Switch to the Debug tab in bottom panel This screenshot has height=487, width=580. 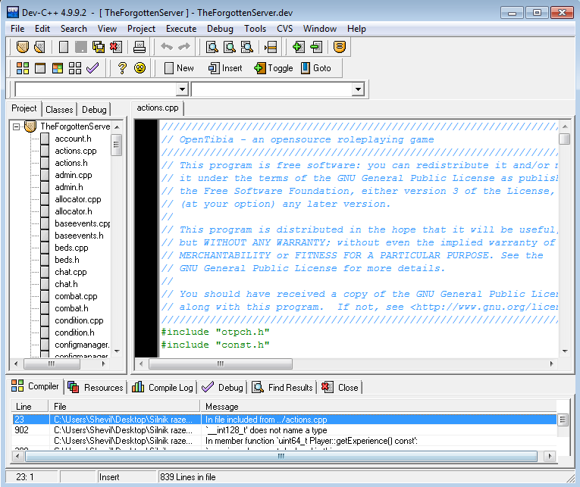click(223, 387)
